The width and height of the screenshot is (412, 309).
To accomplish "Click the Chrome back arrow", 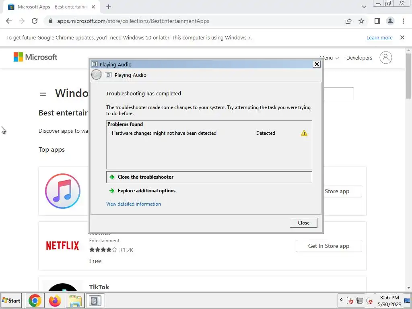I will (9, 21).
